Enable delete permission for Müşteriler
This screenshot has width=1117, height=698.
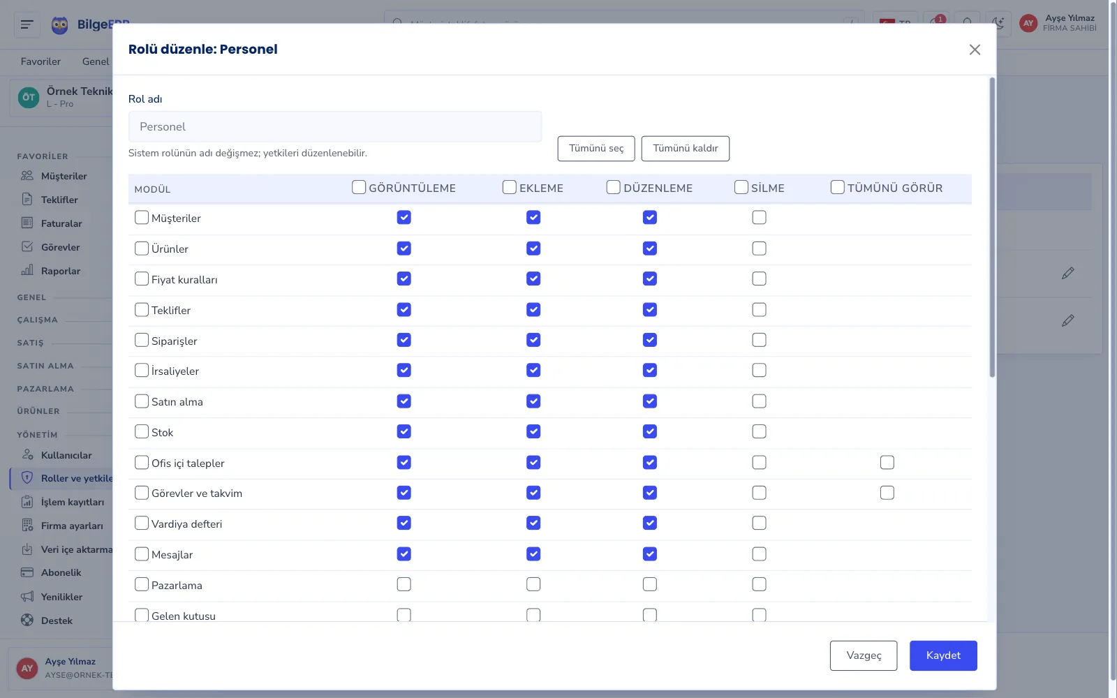[x=759, y=218]
